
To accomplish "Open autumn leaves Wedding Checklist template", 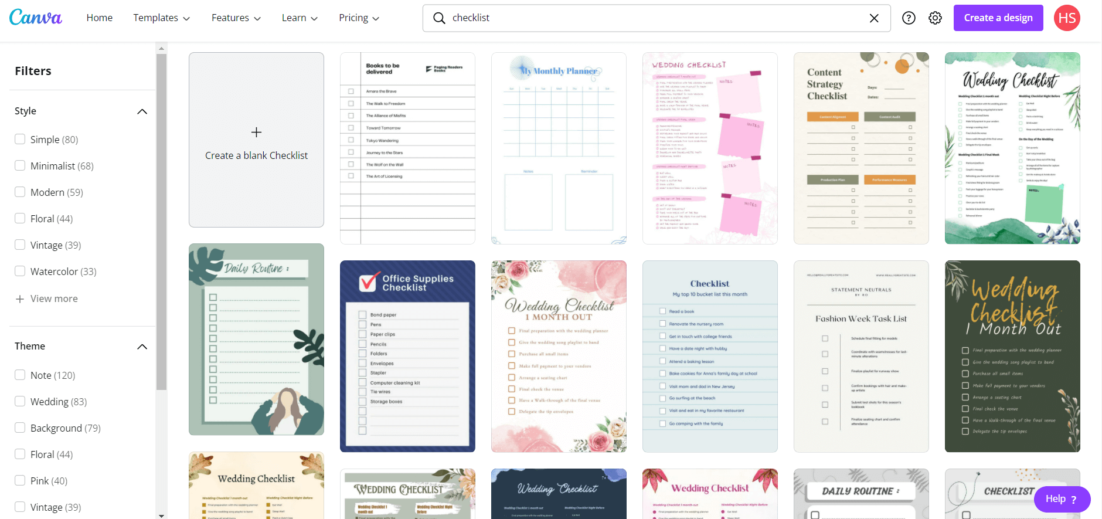I will pos(256,486).
